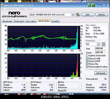Screen dimensions: 110x99
Task: Click the read speed value 7.59X
Action: pos(104,90)
